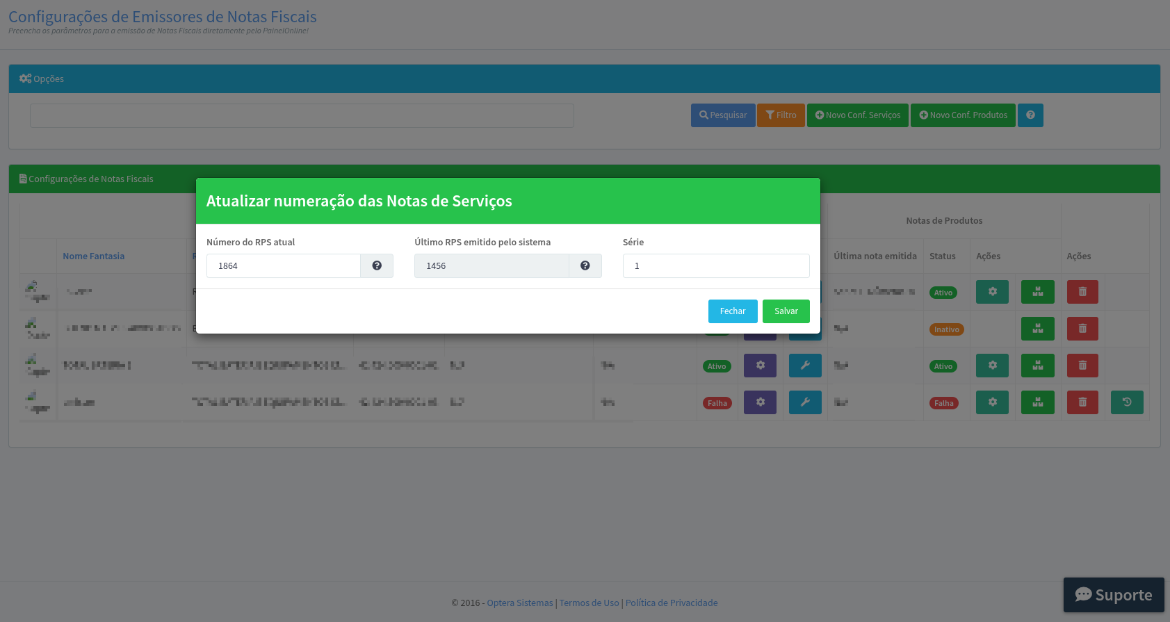
Task: Click help icon beside Número do RPS atual
Action: click(x=377, y=265)
